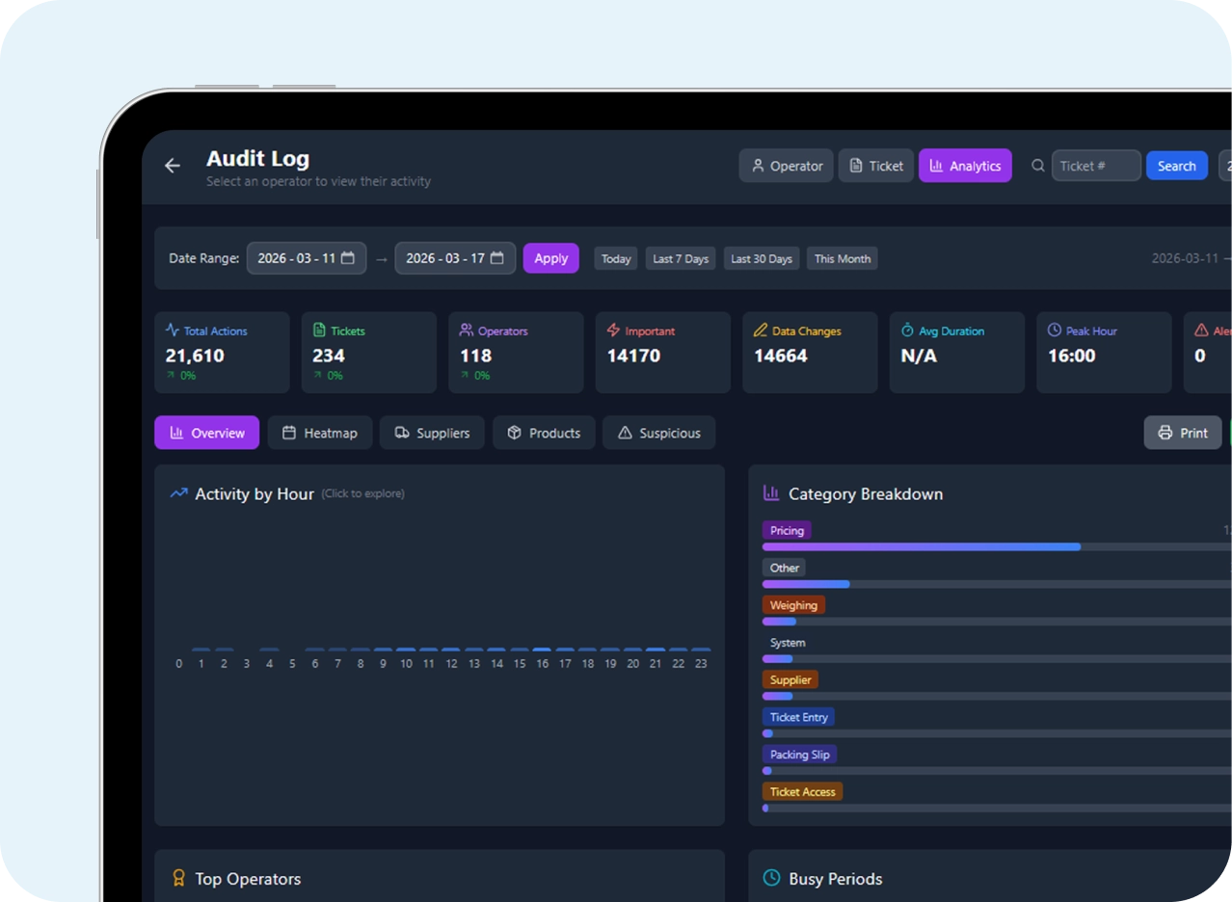Image resolution: width=1232 pixels, height=902 pixels.
Task: Open the Heatmap tab
Action: tap(320, 433)
